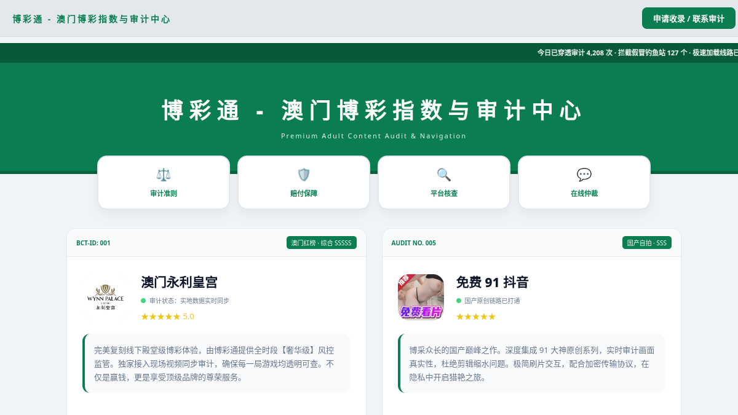Screen dimensions: 738x415
Task: Click the 免费 91 抖音 description starting 博采众长的国产巅峰
Action: click(532, 363)
